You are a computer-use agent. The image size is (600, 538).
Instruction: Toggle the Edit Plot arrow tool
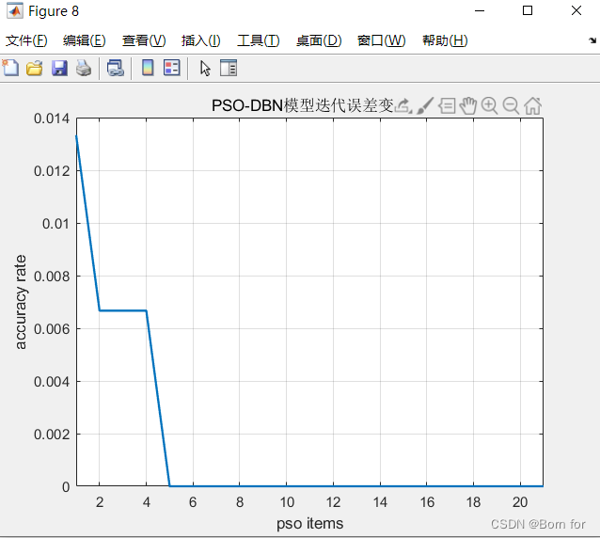coord(205,69)
